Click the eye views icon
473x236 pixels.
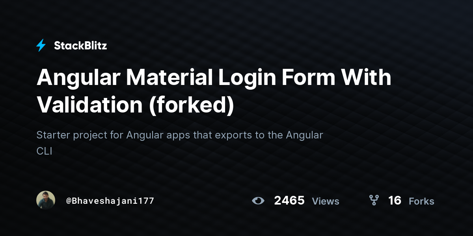pos(258,201)
